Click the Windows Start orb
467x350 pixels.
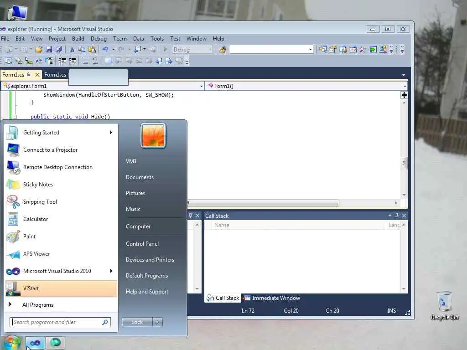click(x=12, y=343)
